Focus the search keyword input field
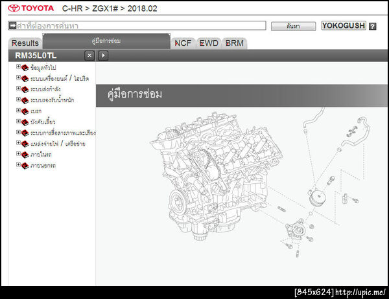Viewport: 389px width, 299px height. click(137, 25)
